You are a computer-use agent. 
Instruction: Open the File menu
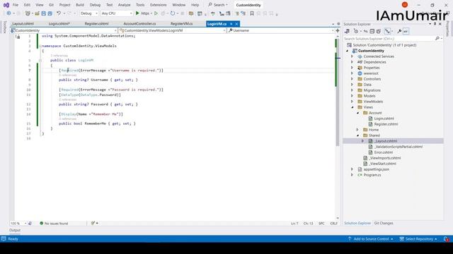16,5
